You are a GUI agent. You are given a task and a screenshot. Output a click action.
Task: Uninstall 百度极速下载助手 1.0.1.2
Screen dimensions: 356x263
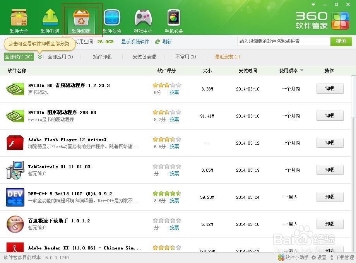click(330, 224)
